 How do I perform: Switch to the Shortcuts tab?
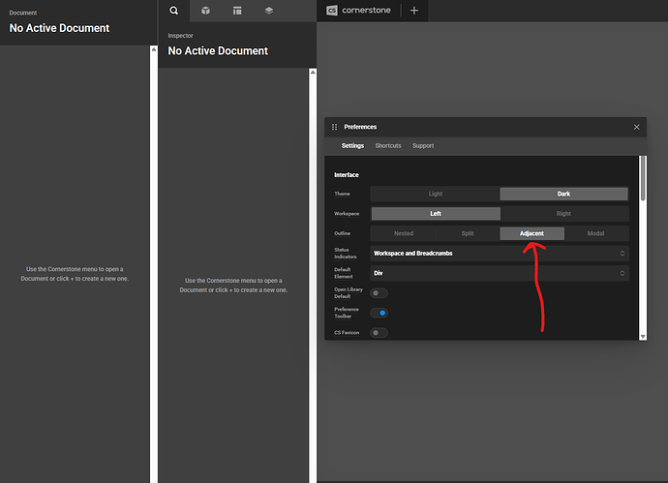[388, 146]
